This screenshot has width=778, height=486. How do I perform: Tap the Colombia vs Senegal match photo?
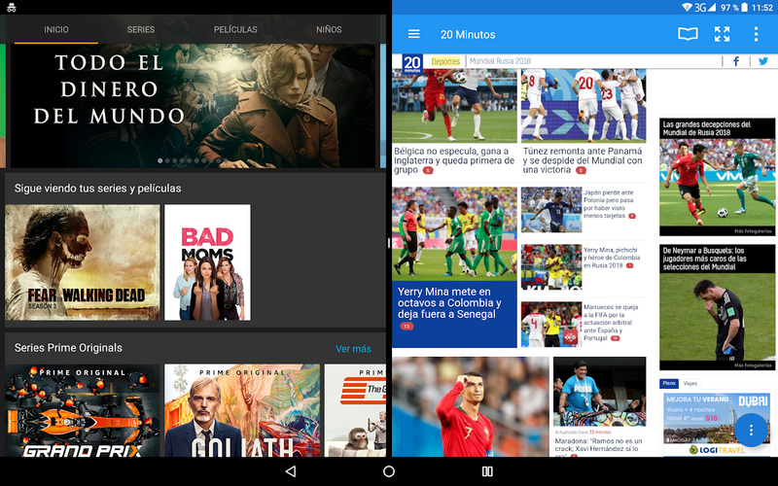(x=454, y=233)
